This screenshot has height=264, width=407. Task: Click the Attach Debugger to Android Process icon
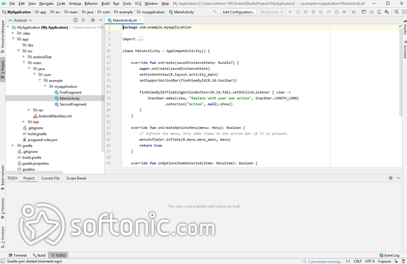[337, 12]
